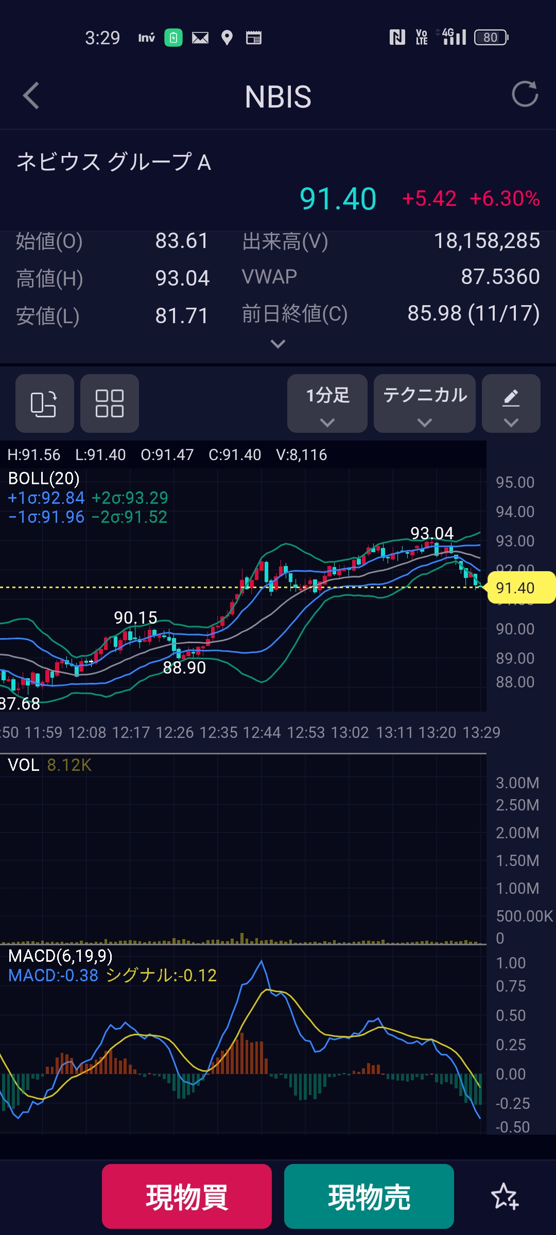This screenshot has width=556, height=1235.
Task: Tap the green battery saver notification icon
Action: point(173,38)
